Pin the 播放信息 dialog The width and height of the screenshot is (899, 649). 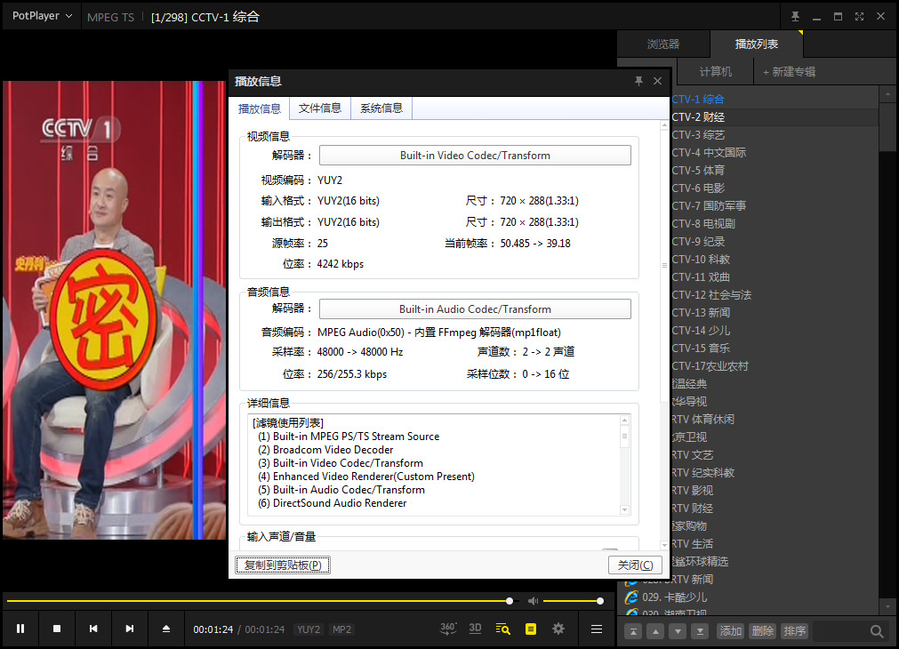(638, 81)
